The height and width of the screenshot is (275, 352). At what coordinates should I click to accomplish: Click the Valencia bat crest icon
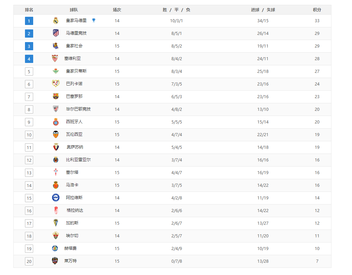56,134
